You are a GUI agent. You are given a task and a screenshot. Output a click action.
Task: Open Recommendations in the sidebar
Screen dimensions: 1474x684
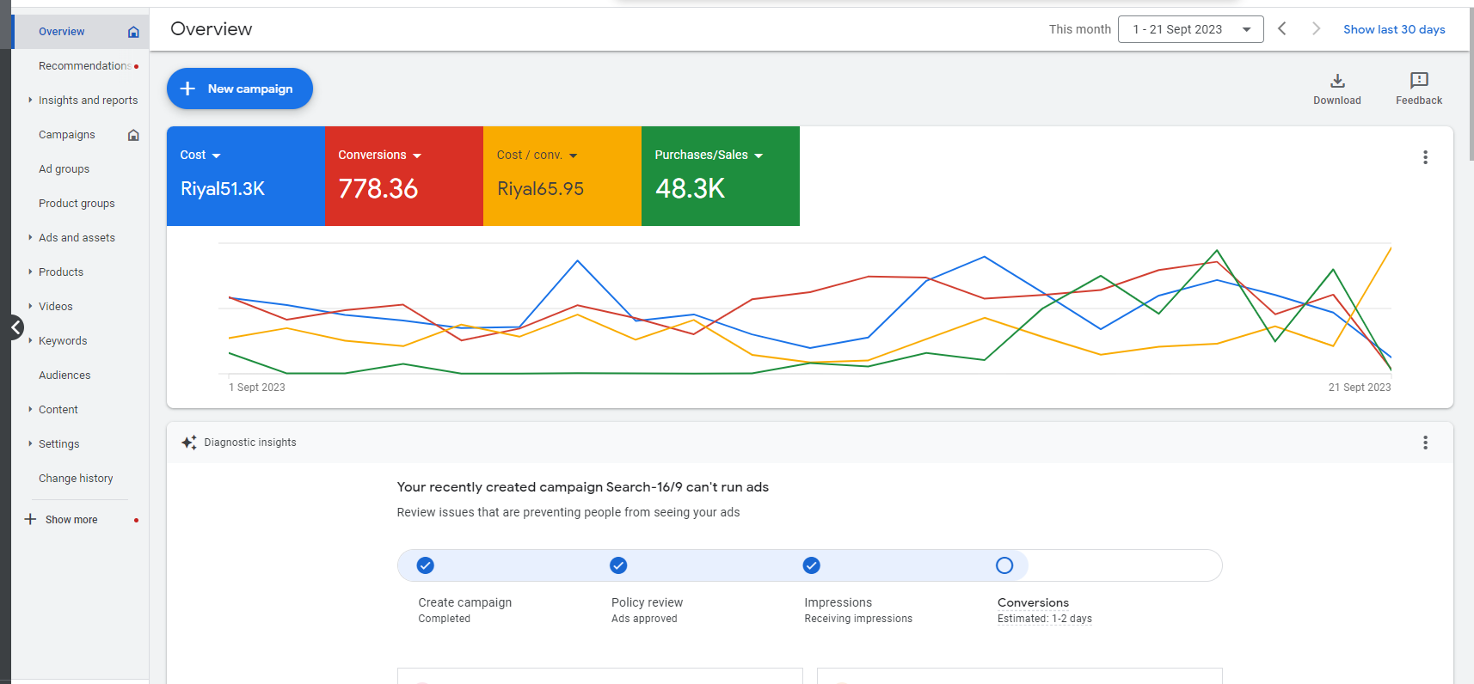pos(83,66)
